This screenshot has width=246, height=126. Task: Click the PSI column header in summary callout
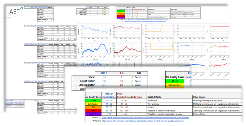(121, 73)
